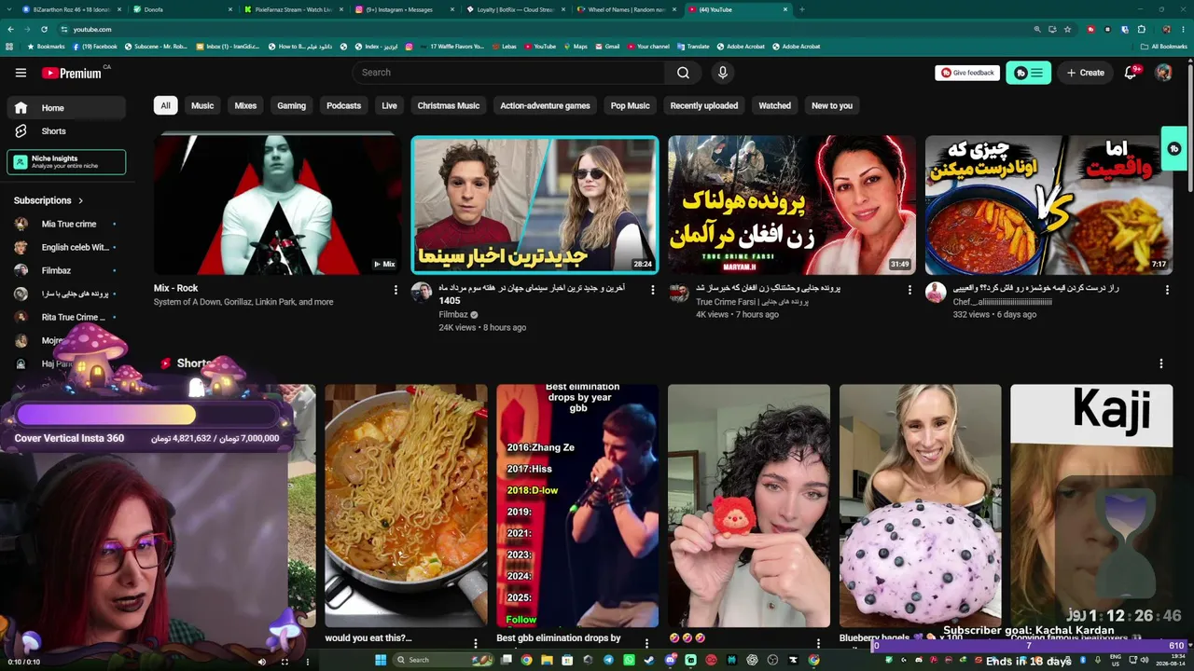Launch Telegram from the taskbar
This screenshot has height=671, width=1194.
pos(608,660)
